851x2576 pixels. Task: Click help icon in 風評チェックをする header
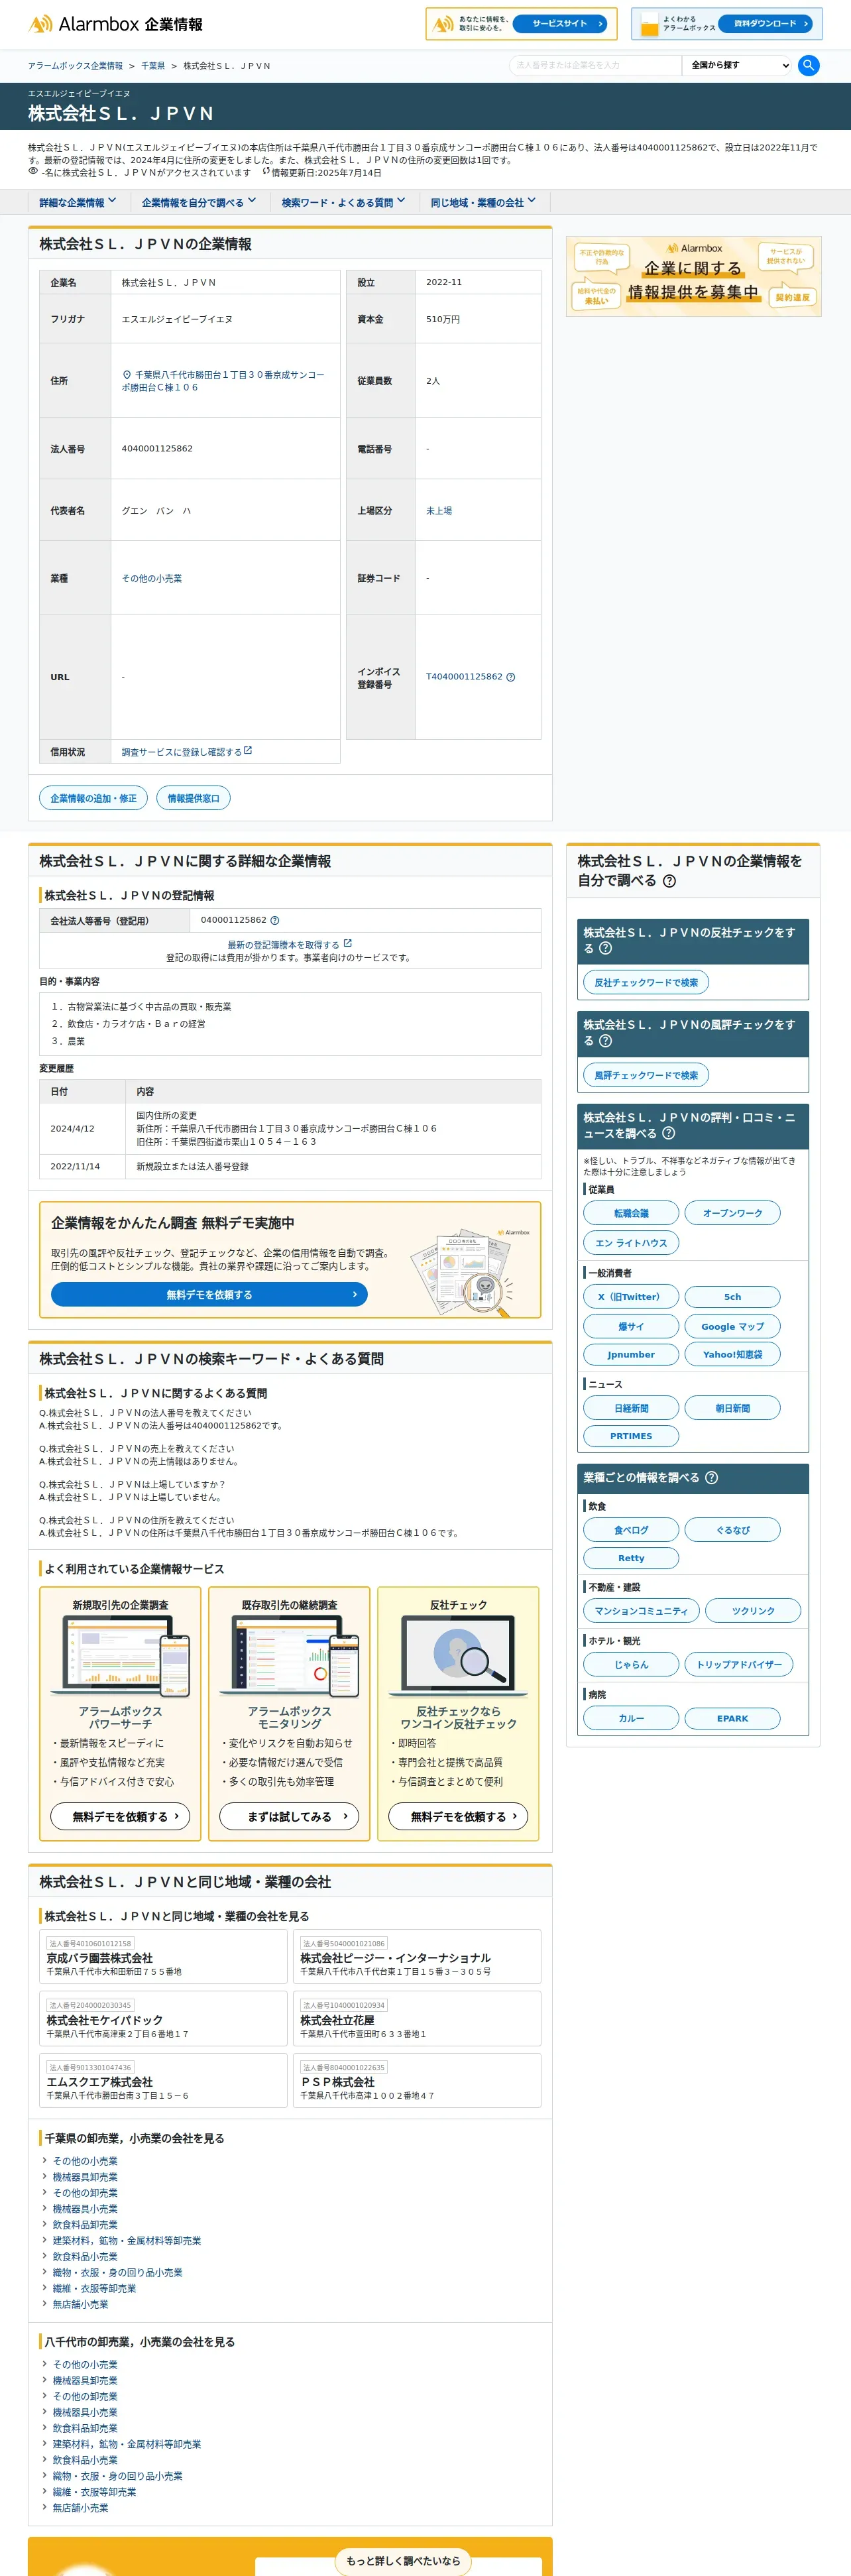point(605,1041)
